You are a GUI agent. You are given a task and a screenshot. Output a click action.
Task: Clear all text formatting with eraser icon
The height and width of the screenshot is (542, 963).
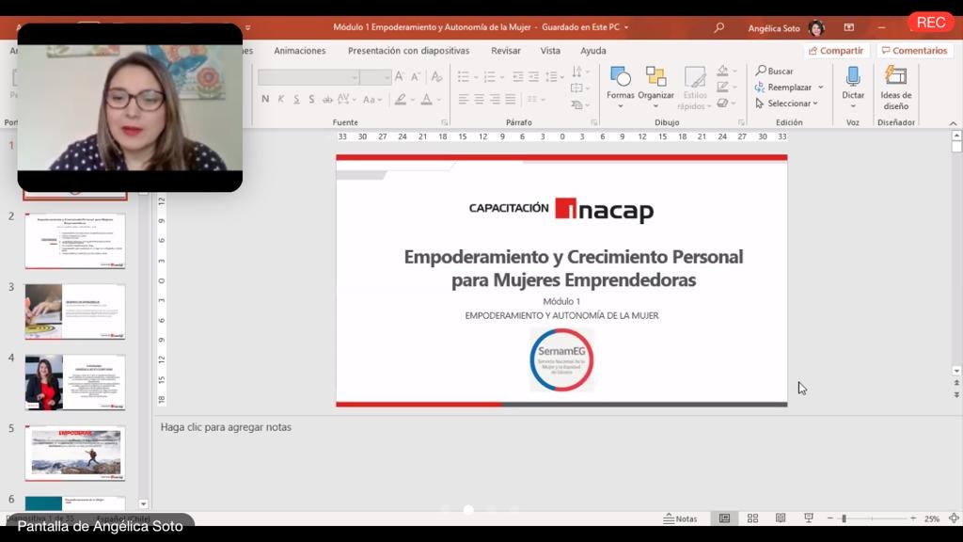point(436,77)
